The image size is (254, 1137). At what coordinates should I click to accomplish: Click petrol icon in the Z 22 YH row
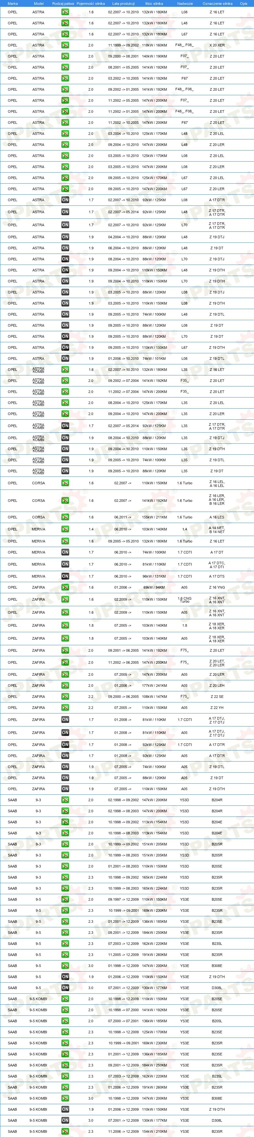(65, 708)
